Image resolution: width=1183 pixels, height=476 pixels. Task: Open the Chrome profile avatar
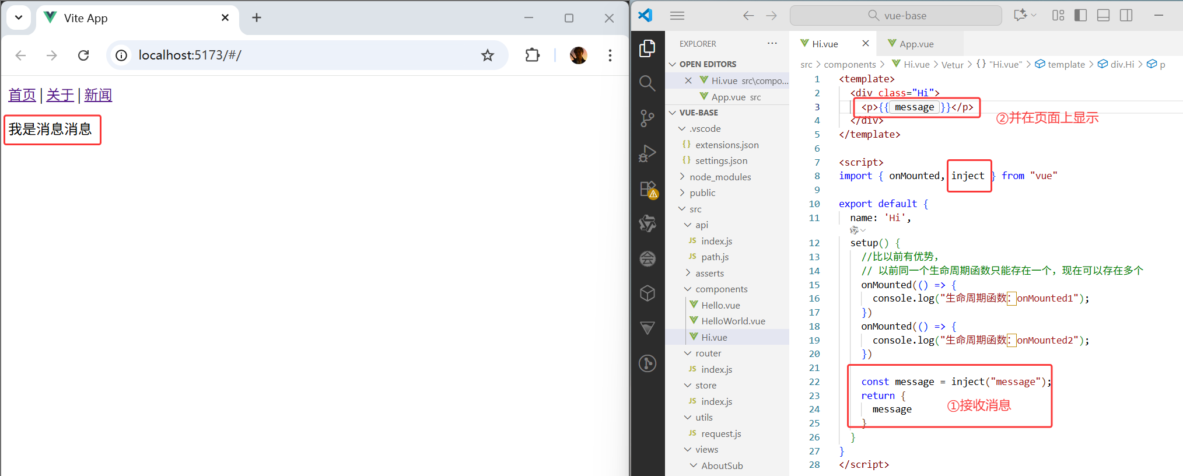pos(578,55)
